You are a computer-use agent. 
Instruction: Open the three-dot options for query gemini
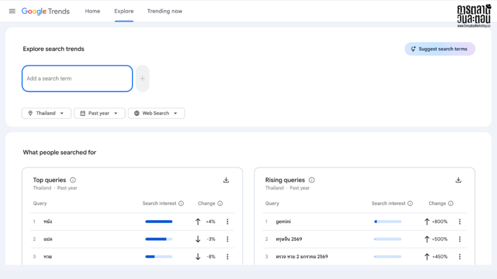coord(460,221)
